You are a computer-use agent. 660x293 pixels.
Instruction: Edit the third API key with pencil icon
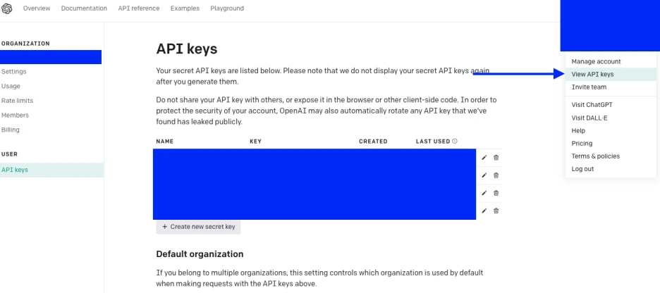(x=484, y=193)
